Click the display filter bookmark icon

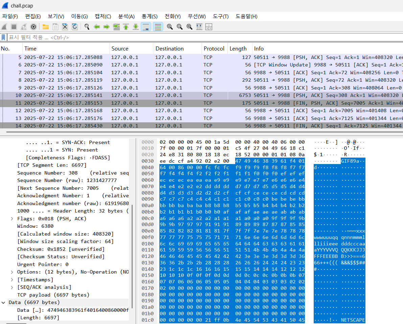pos(3,37)
